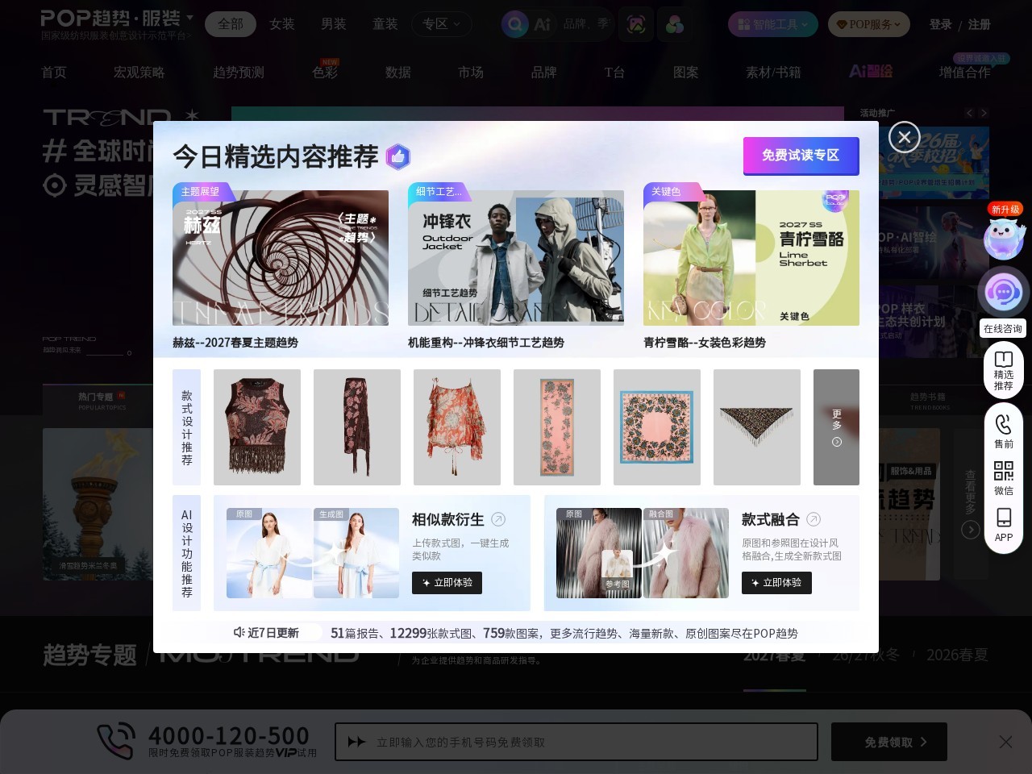Click the speaker icon beside 近7日更新
The image size is (1032, 774).
point(238,633)
